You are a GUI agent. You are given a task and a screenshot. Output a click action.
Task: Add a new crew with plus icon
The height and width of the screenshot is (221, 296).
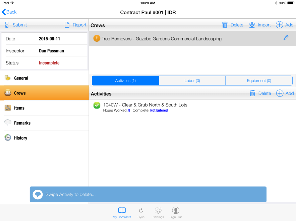click(x=280, y=25)
